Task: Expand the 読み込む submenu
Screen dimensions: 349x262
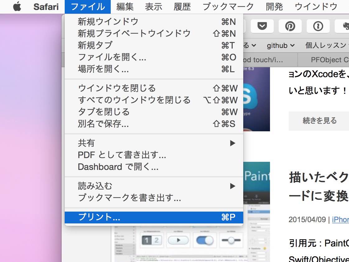Action: pyautogui.click(x=154, y=186)
